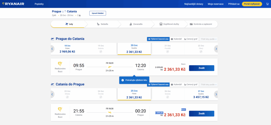
Task: Click the Buzz harp logo on flight FR 9638
Action: 60,109
